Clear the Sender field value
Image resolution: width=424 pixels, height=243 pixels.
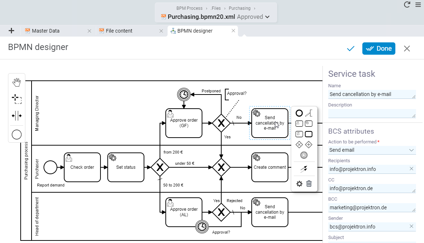pos(411,226)
